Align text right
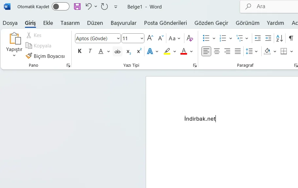The image size is (298, 188). tap(227, 51)
